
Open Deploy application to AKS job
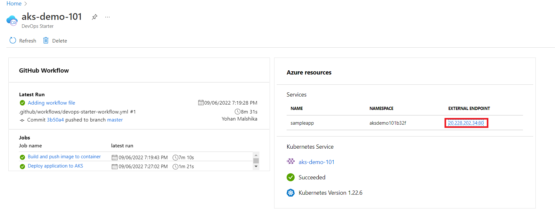point(55,166)
